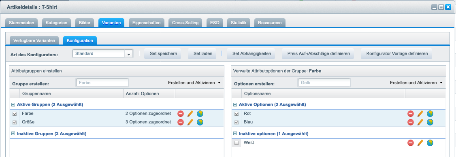
Task: Delete the Weiß option with red icon
Action: (411, 143)
